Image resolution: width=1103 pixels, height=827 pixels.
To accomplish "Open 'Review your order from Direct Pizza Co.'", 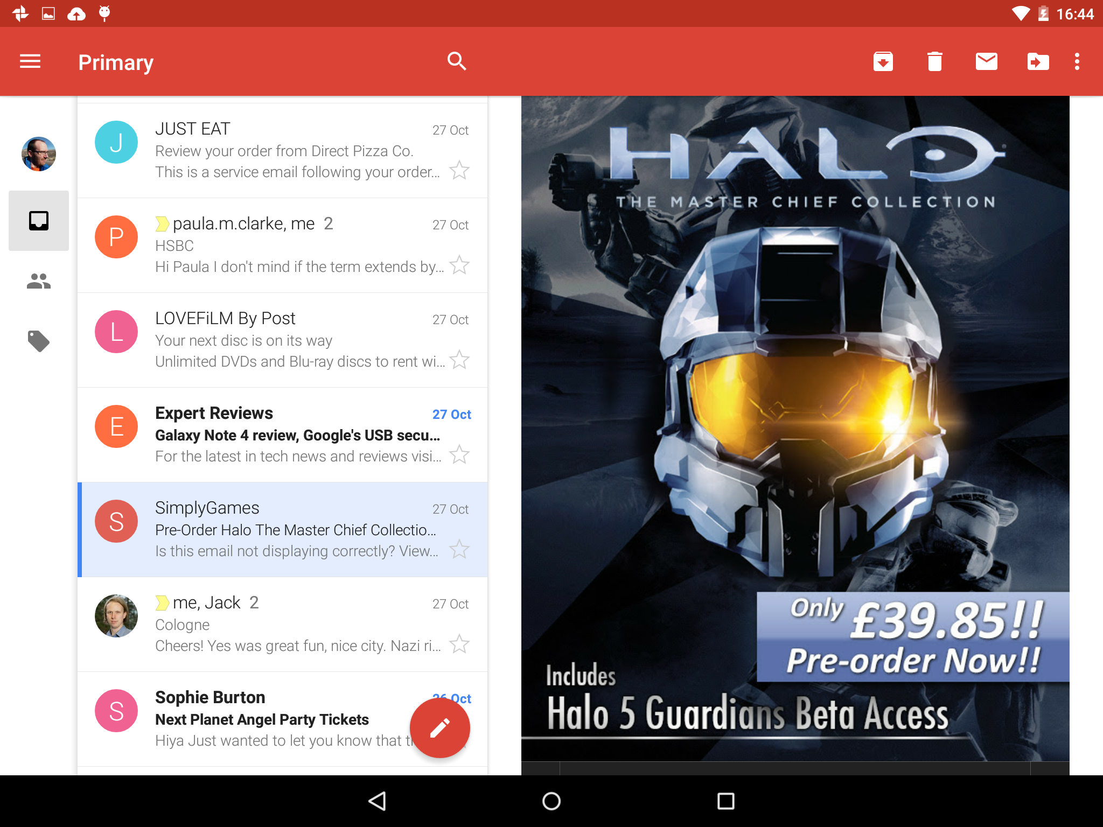I will click(x=284, y=151).
